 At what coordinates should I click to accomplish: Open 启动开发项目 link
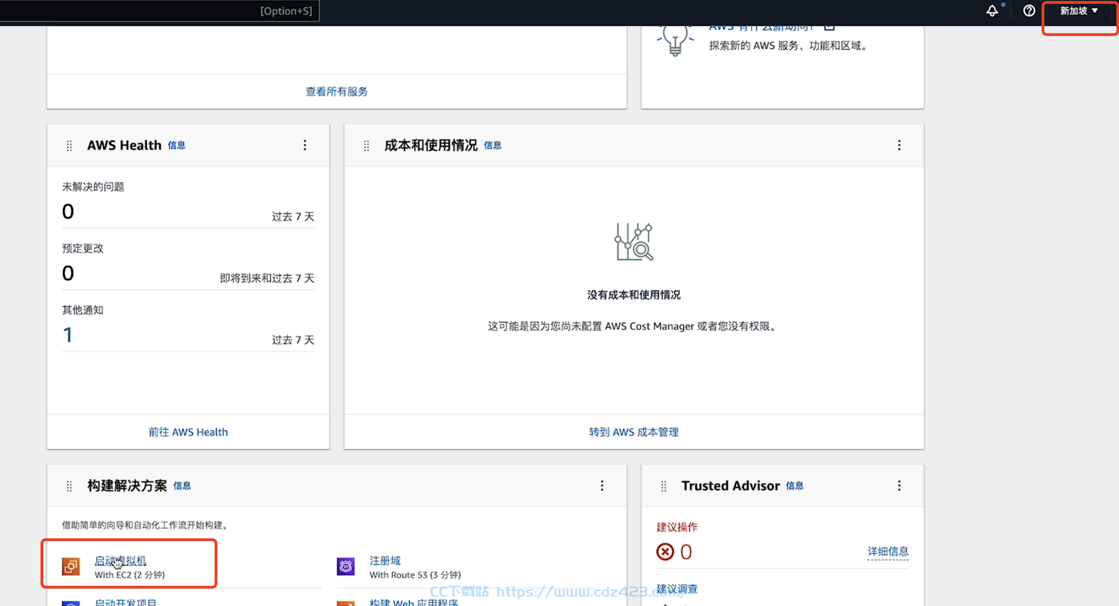point(125,602)
